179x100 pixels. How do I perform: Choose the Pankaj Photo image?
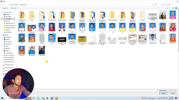(153, 39)
